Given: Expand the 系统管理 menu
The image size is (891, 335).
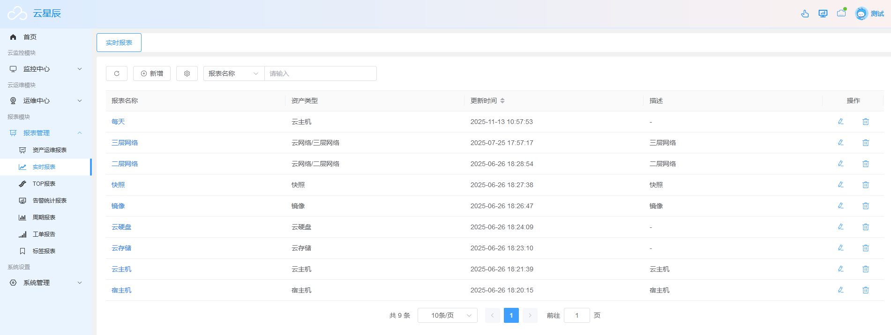Looking at the screenshot, I should tap(46, 283).
